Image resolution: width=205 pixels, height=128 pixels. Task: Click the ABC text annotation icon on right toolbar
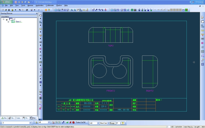[202, 39]
